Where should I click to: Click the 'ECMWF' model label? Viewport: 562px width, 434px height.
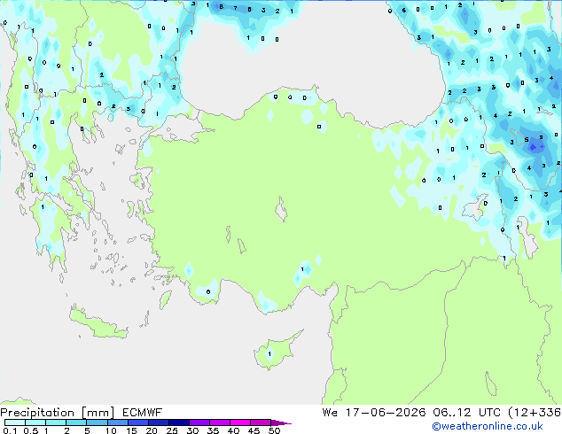pyautogui.click(x=143, y=413)
